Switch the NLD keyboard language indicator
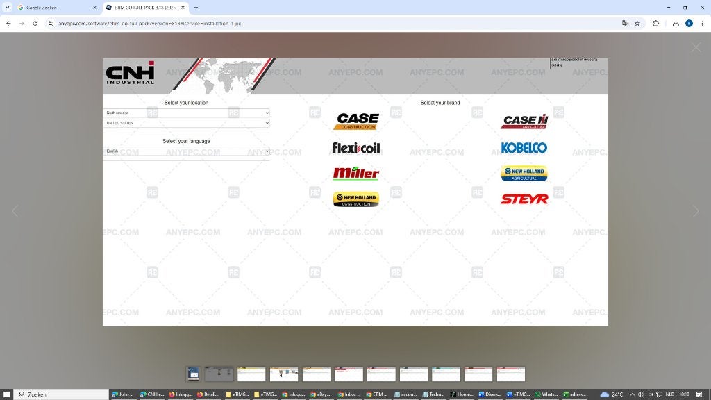This screenshot has height=400, width=711. (670, 394)
